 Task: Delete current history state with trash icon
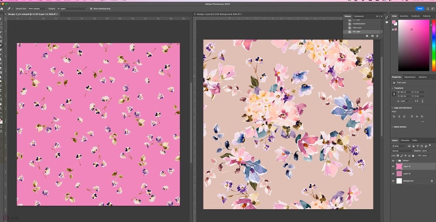(377, 36)
